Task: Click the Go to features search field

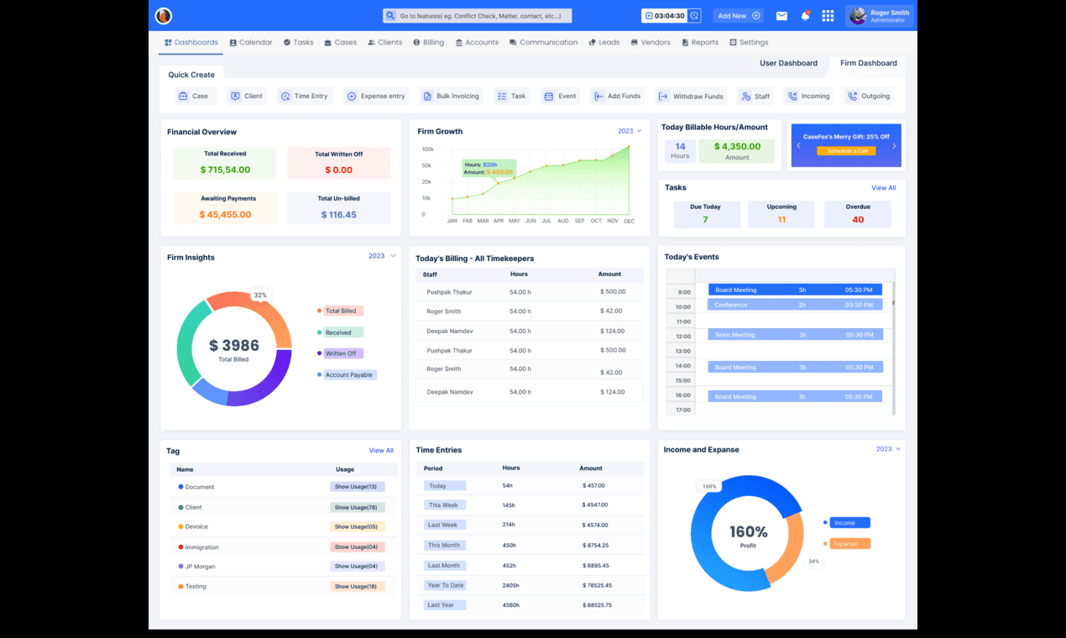Action: click(x=478, y=16)
